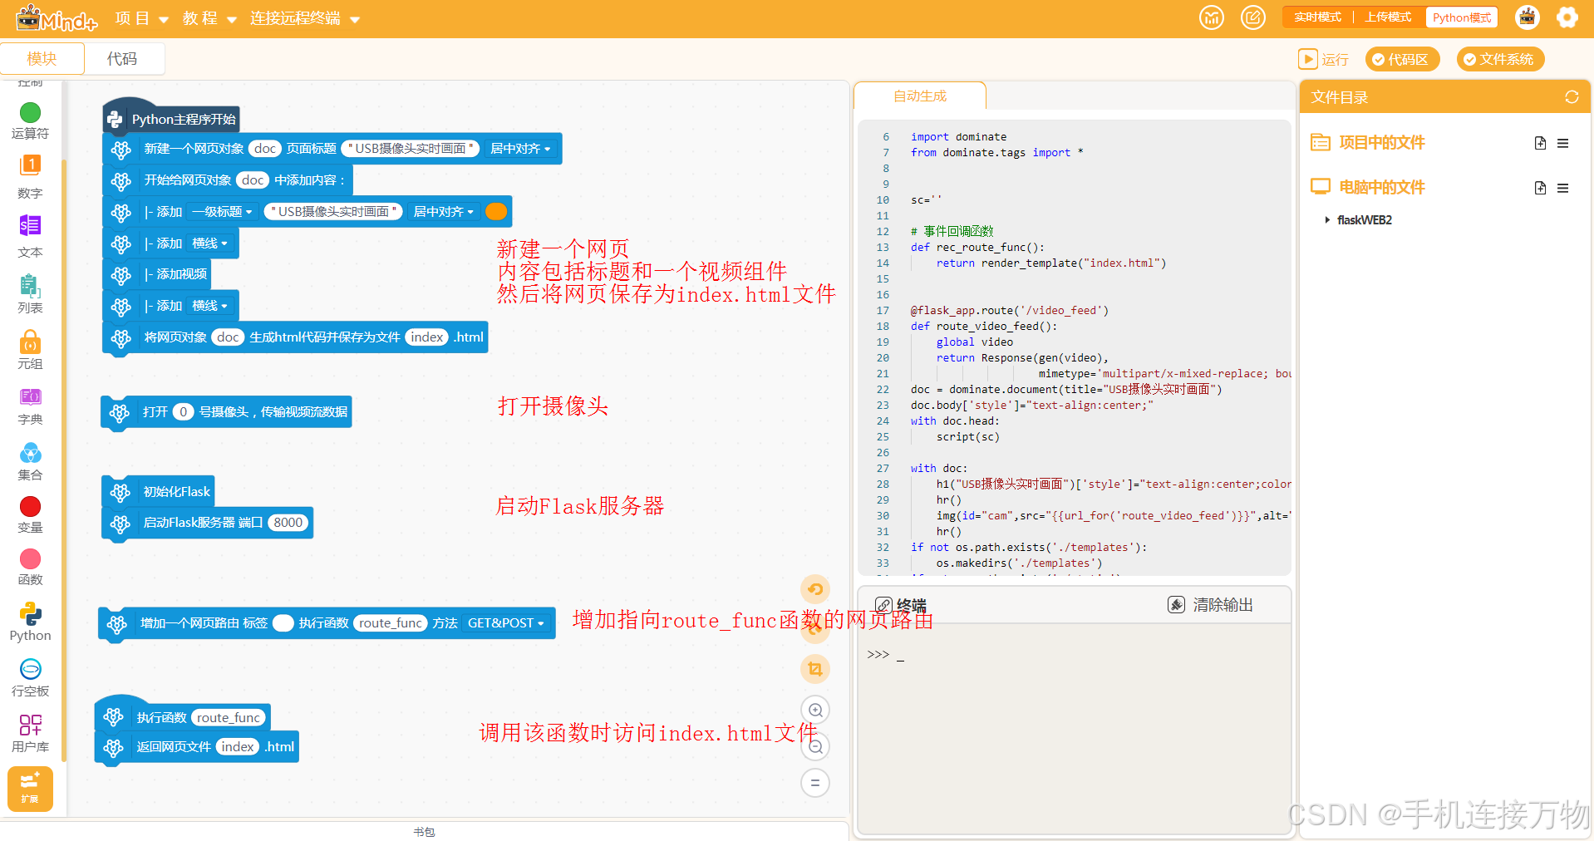Edit the camera number field 0
The image size is (1594, 841).
point(184,412)
